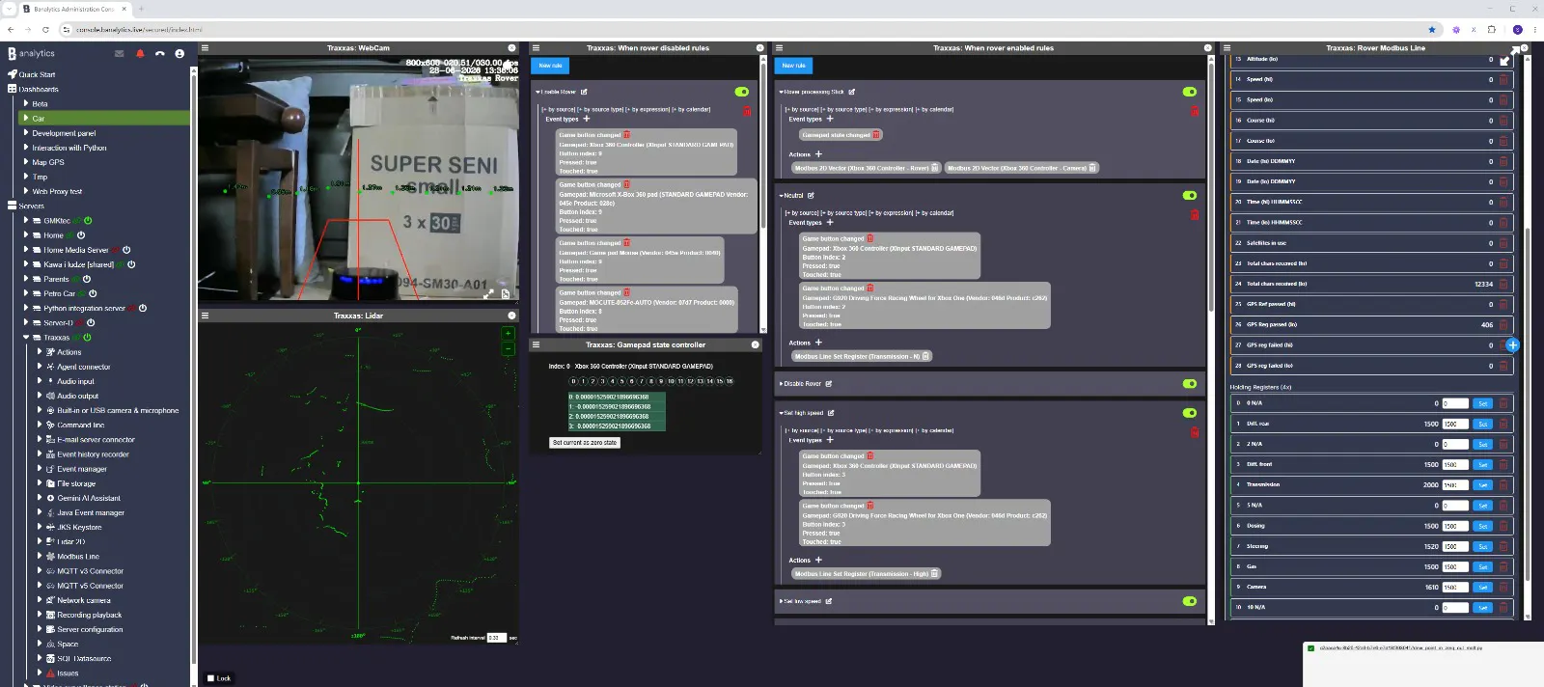Toggle power for Traxxas server
The height and width of the screenshot is (687, 1544).
[x=87, y=338]
